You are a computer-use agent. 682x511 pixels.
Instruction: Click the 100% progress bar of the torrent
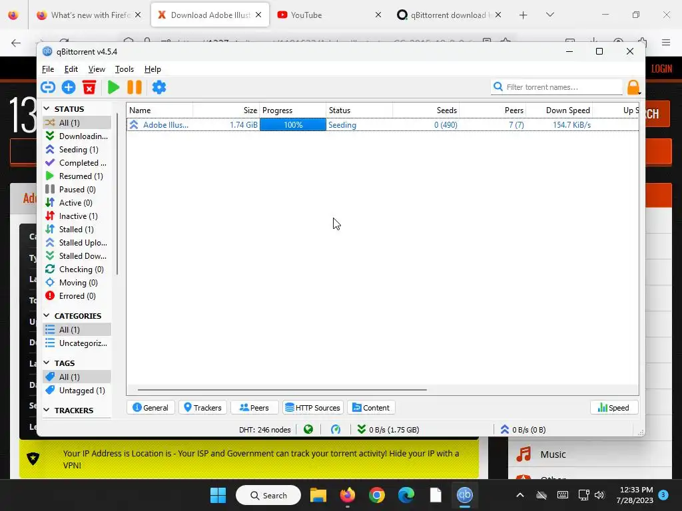[293, 125]
